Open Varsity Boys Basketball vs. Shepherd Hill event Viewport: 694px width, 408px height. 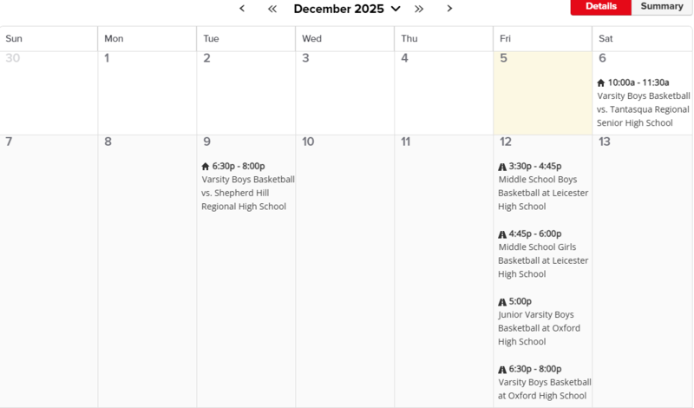pos(248,193)
